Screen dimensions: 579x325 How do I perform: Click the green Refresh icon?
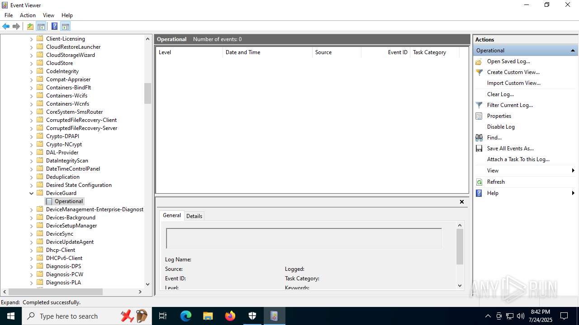479,182
